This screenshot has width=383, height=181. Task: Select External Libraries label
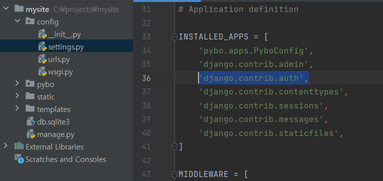[55, 147]
